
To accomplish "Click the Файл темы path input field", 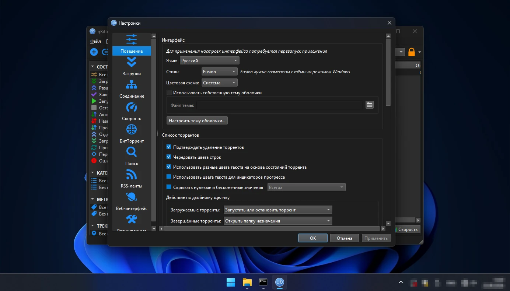I will coord(280,105).
